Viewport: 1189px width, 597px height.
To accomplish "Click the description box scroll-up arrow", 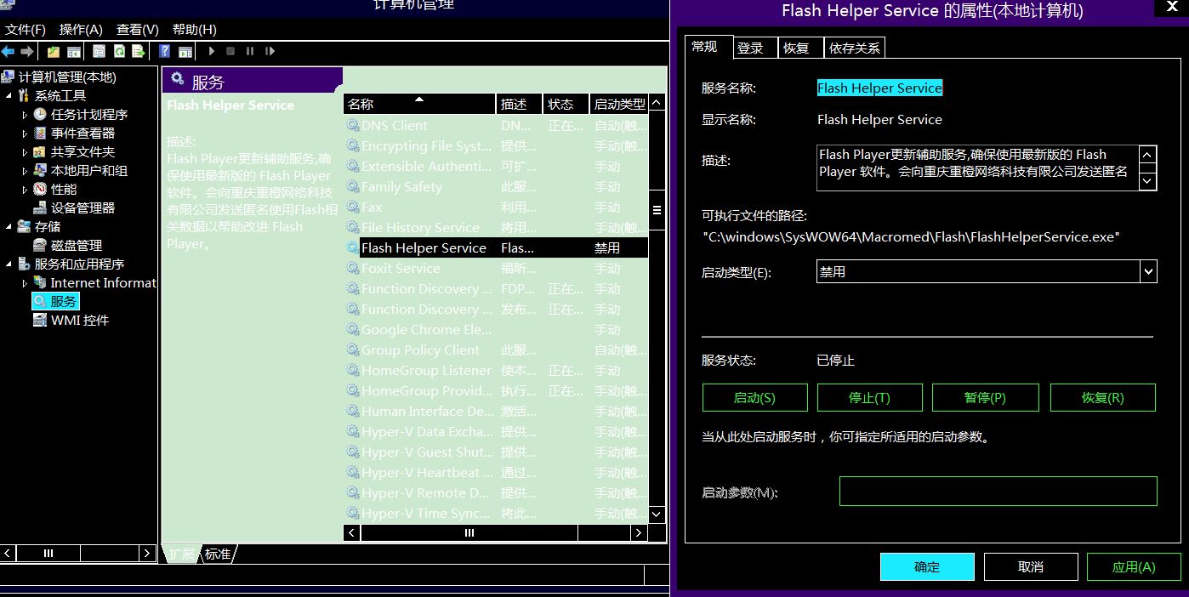I will (x=1147, y=155).
